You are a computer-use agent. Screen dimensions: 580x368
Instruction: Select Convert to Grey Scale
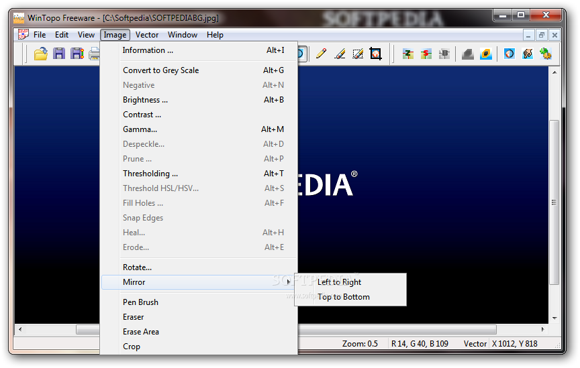(x=199, y=70)
